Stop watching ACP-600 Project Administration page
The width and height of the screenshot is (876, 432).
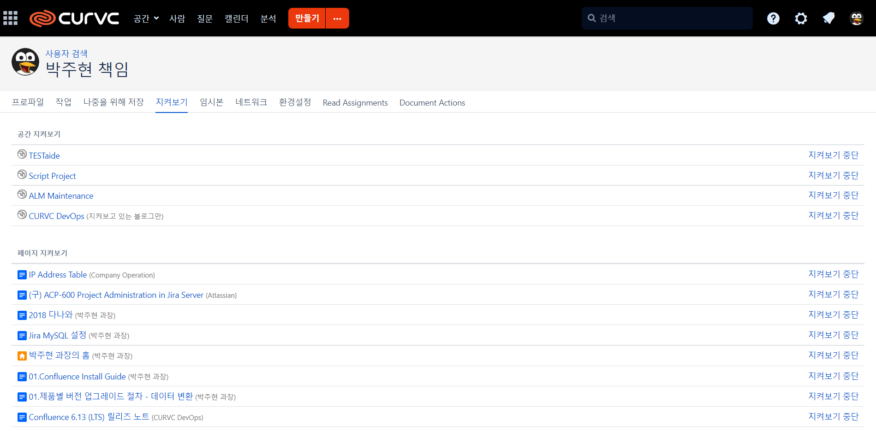[x=834, y=294]
